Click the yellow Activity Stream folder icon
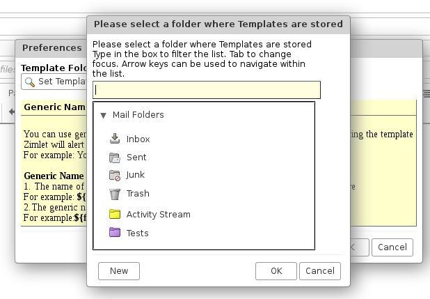 (116, 214)
